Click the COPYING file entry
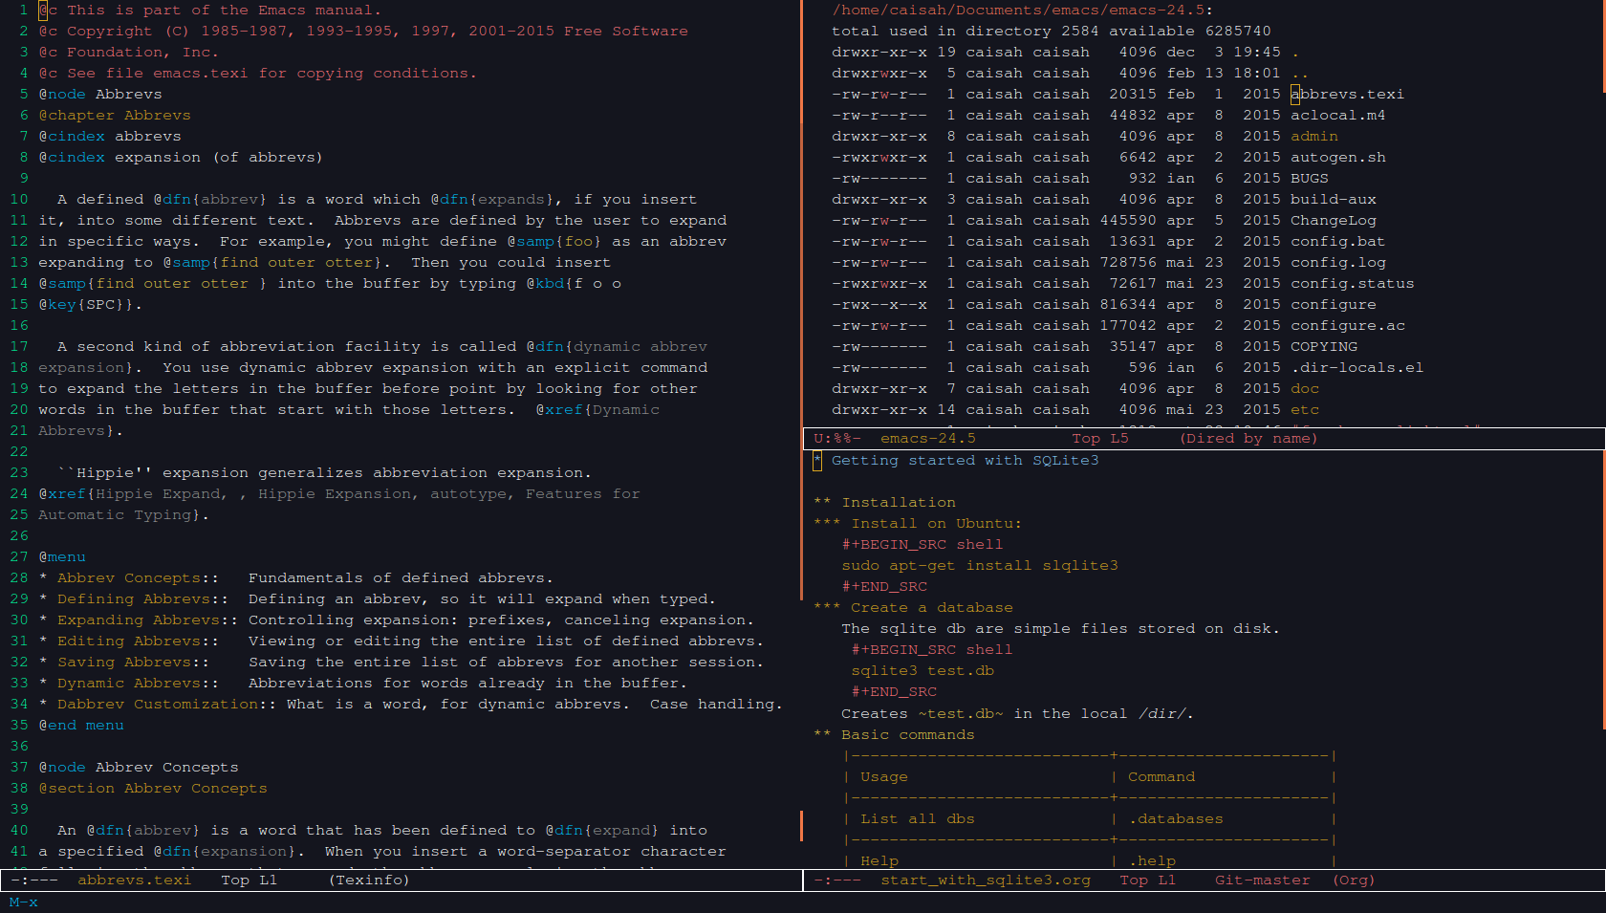The width and height of the screenshot is (1606, 913). click(1323, 347)
